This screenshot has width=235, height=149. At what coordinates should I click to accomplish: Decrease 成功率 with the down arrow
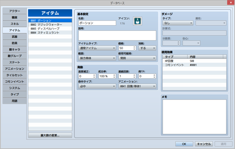(x=114, y=77)
